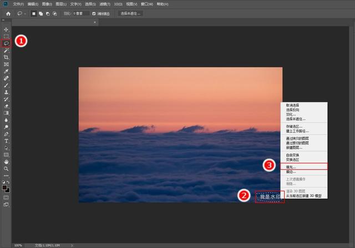The height and width of the screenshot is (248, 355).
Task: Select the Gradient tool
Action: [6, 113]
